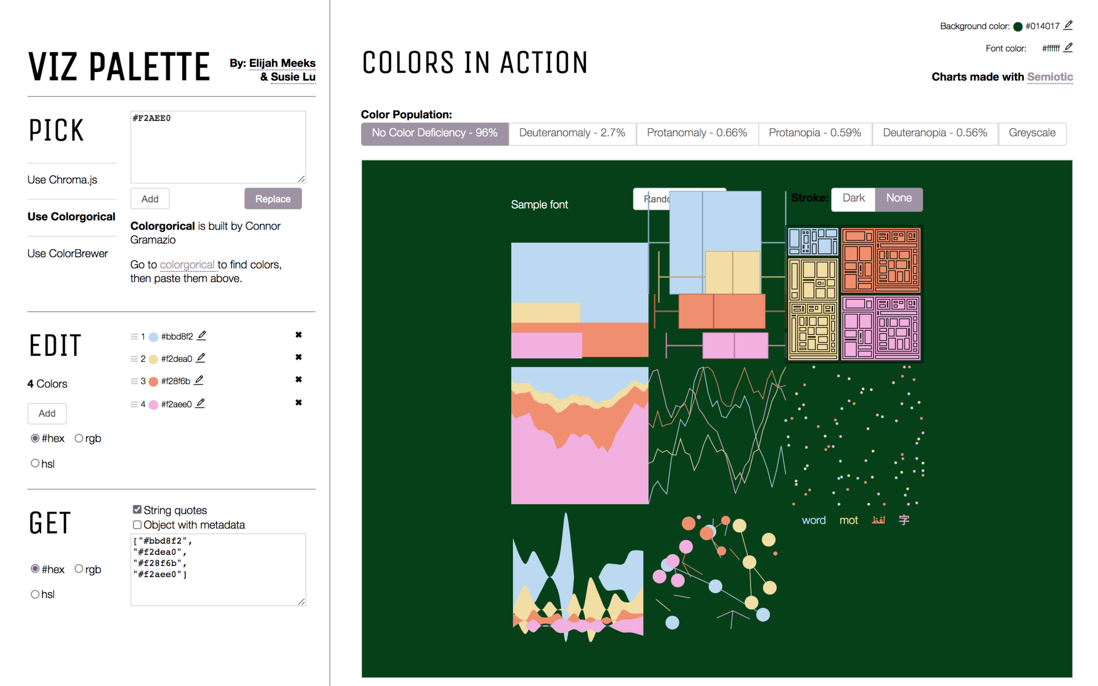The image size is (1098, 686).
Task: Open the colorgorical link
Action: point(187,265)
